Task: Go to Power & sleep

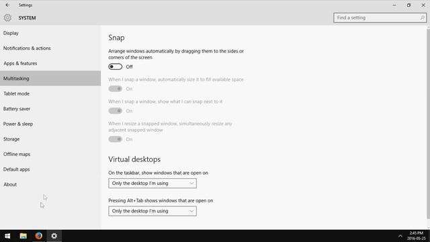Action: point(50,124)
